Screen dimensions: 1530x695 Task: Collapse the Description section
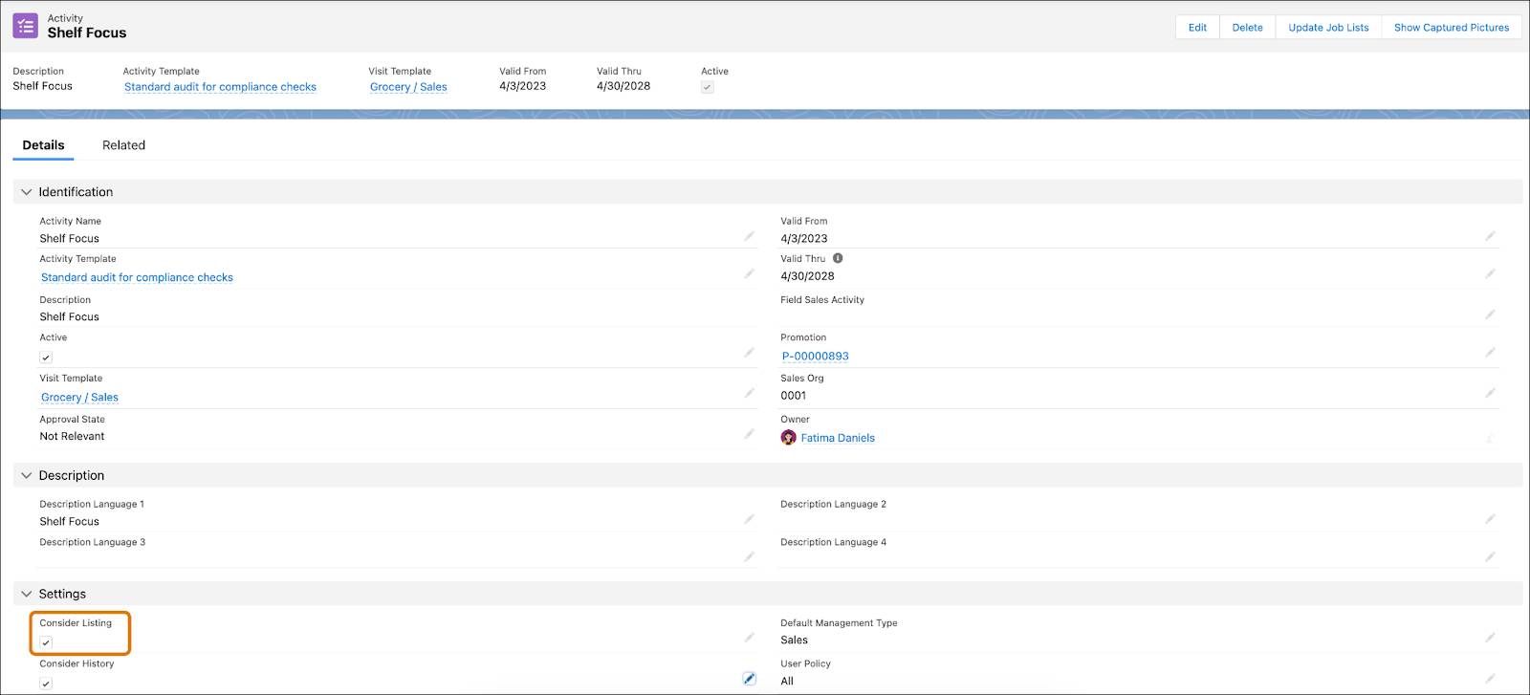(x=27, y=475)
